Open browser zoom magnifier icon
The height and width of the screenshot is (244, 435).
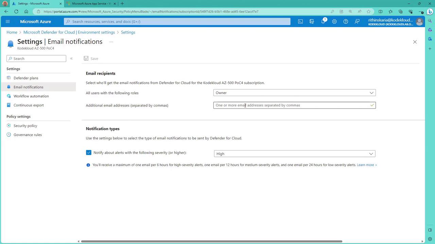(350, 12)
